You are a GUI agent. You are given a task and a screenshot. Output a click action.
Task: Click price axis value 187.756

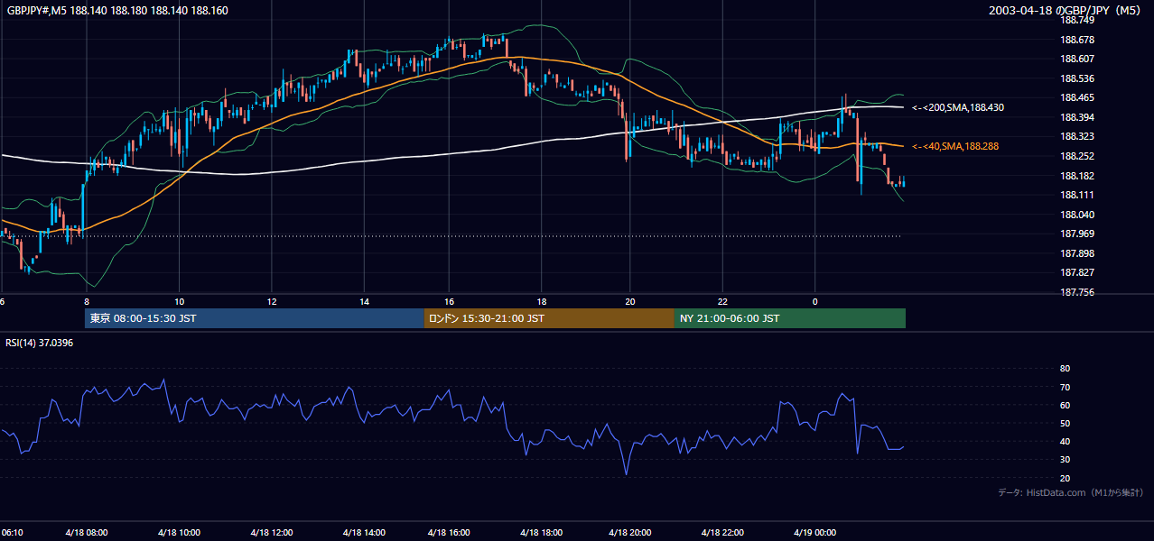[1076, 292]
